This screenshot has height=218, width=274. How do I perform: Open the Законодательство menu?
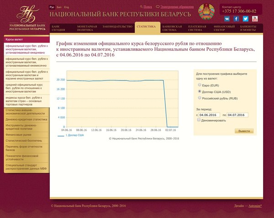[117, 27]
